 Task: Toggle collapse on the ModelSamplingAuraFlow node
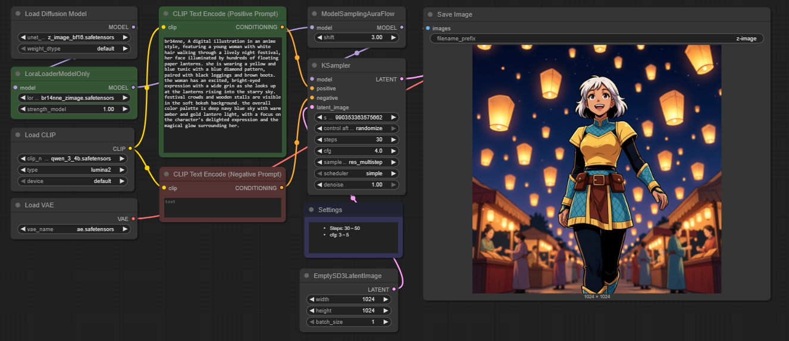[x=314, y=13]
